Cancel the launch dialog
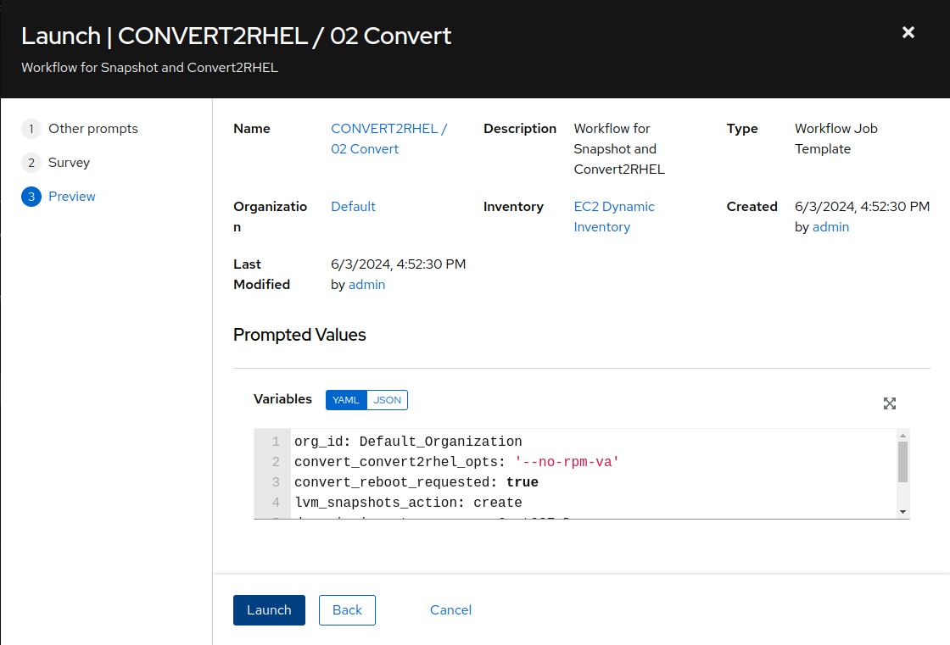This screenshot has height=645, width=950. (450, 610)
